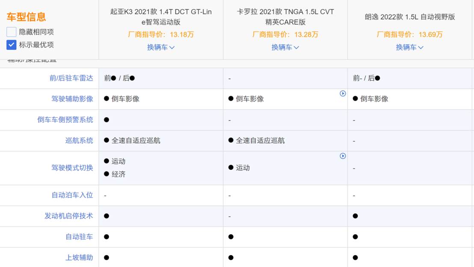Click the 自动泊车入位 row label

coord(72,195)
